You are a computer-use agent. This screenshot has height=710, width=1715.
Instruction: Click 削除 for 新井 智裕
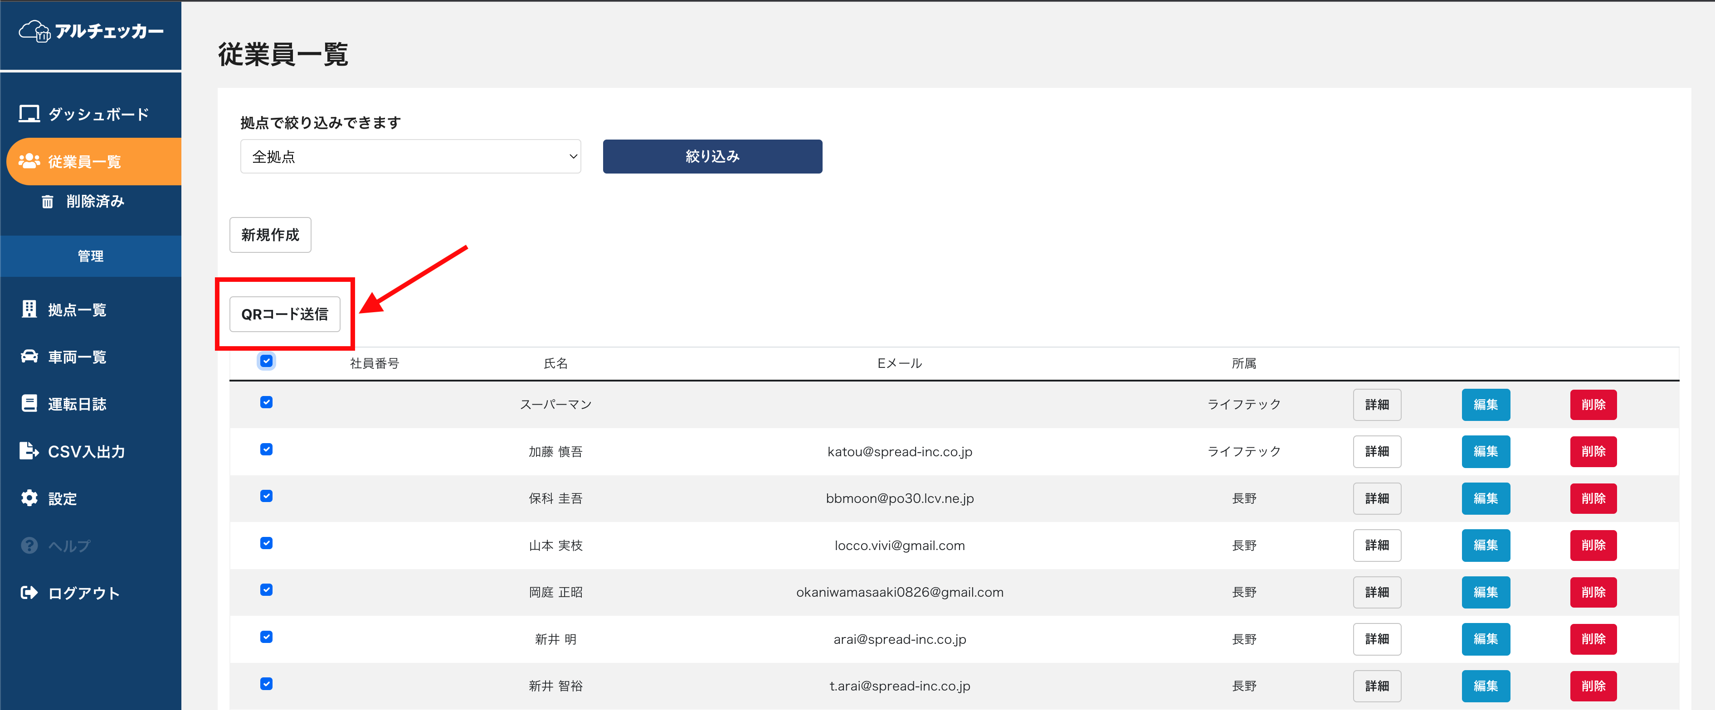1593,686
